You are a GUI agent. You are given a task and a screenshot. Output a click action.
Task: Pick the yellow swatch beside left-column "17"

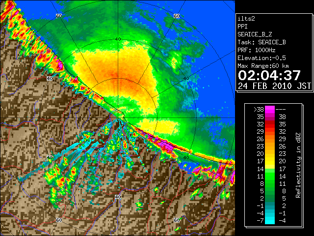pos(270,161)
